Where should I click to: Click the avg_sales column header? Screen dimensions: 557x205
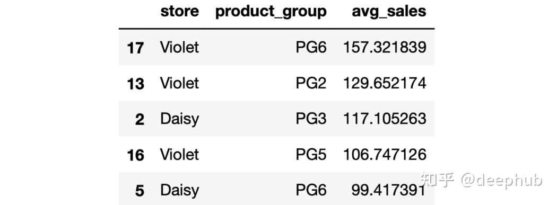(389, 12)
